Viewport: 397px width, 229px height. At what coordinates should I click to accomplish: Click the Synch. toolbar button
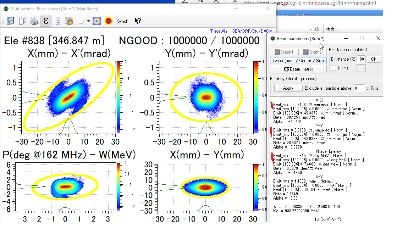(x=123, y=21)
